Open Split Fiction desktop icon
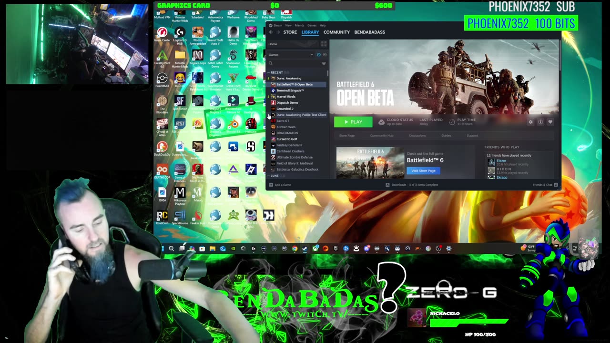 click(x=180, y=103)
